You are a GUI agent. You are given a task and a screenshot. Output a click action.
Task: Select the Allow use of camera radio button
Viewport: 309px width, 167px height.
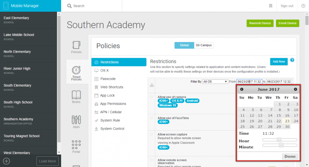click(x=151, y=97)
